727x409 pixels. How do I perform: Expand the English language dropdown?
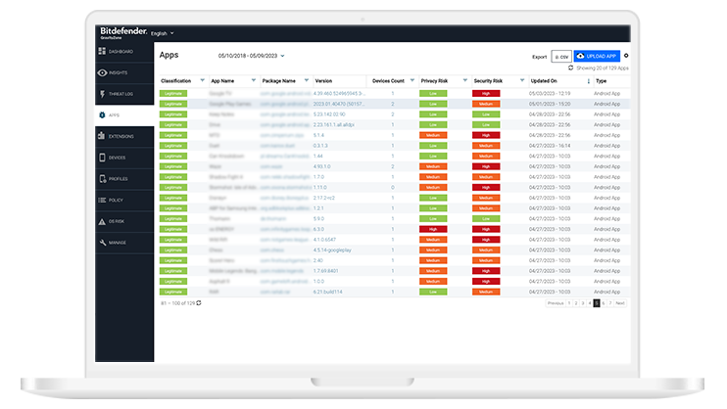163,33
